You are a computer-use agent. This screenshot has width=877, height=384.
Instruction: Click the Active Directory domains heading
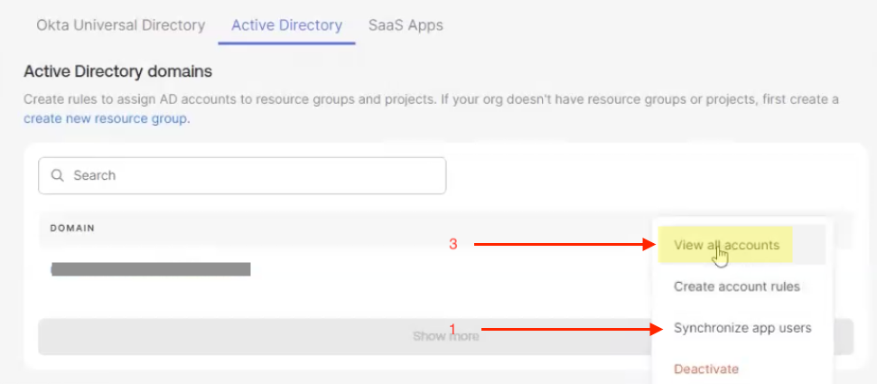[118, 71]
